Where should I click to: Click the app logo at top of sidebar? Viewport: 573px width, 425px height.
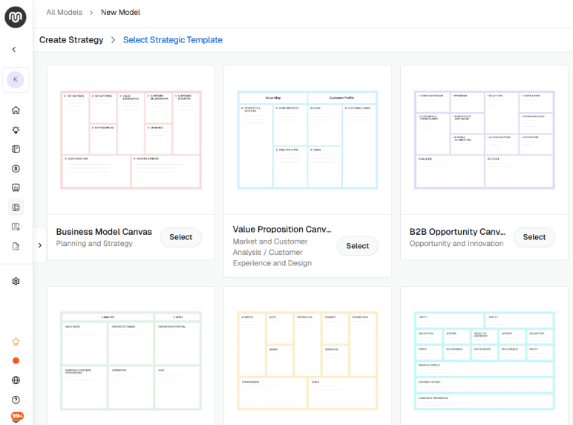click(x=16, y=17)
